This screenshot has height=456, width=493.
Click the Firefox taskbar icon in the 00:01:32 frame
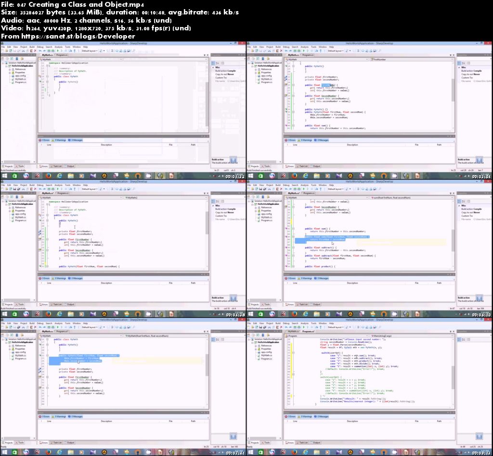pos(48,175)
